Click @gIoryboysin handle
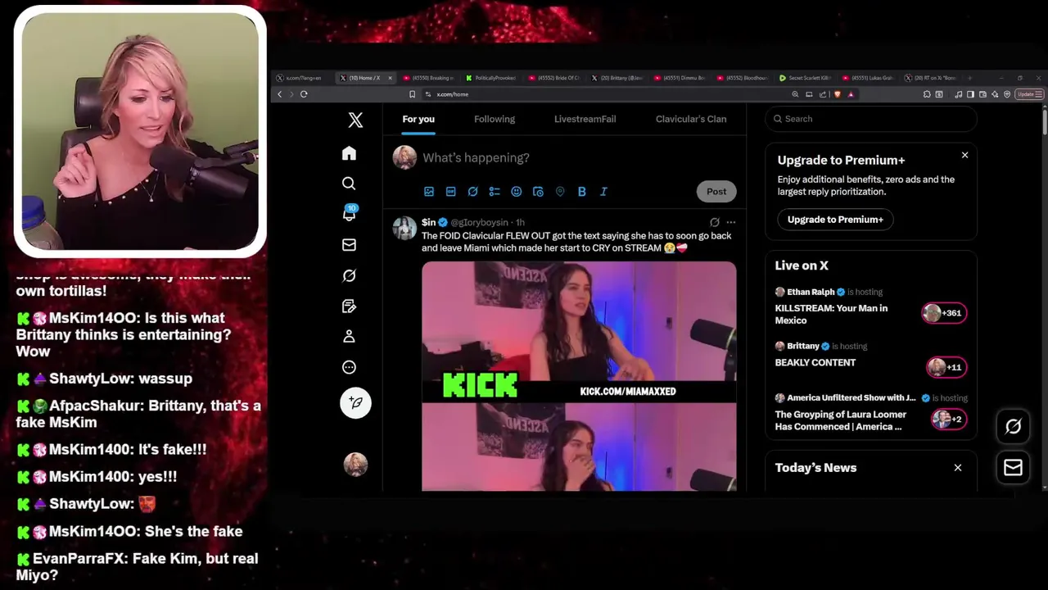The image size is (1048, 590). point(481,222)
